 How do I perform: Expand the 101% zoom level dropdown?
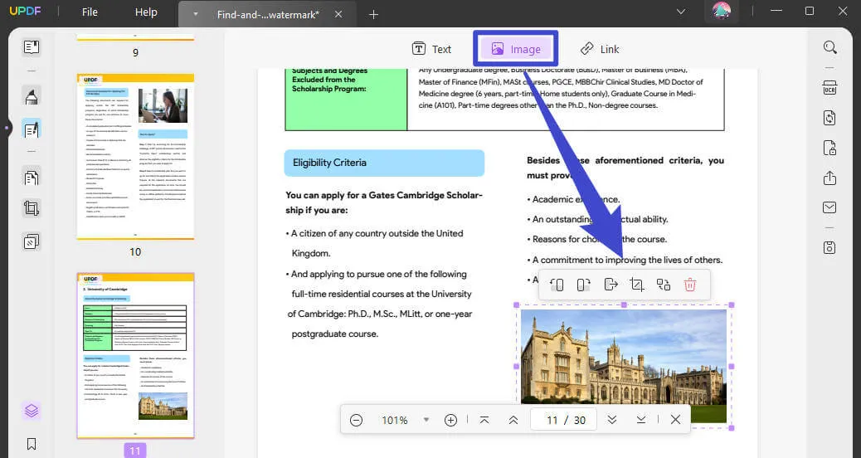click(426, 421)
